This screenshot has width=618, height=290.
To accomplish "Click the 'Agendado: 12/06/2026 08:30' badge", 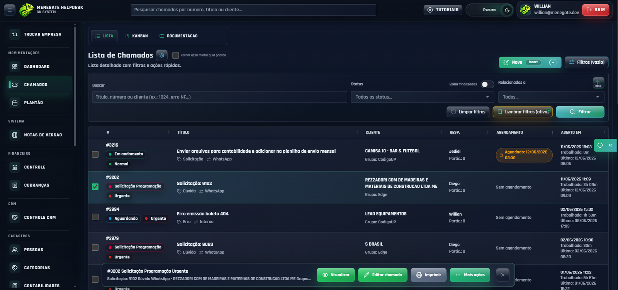I will click(524, 155).
